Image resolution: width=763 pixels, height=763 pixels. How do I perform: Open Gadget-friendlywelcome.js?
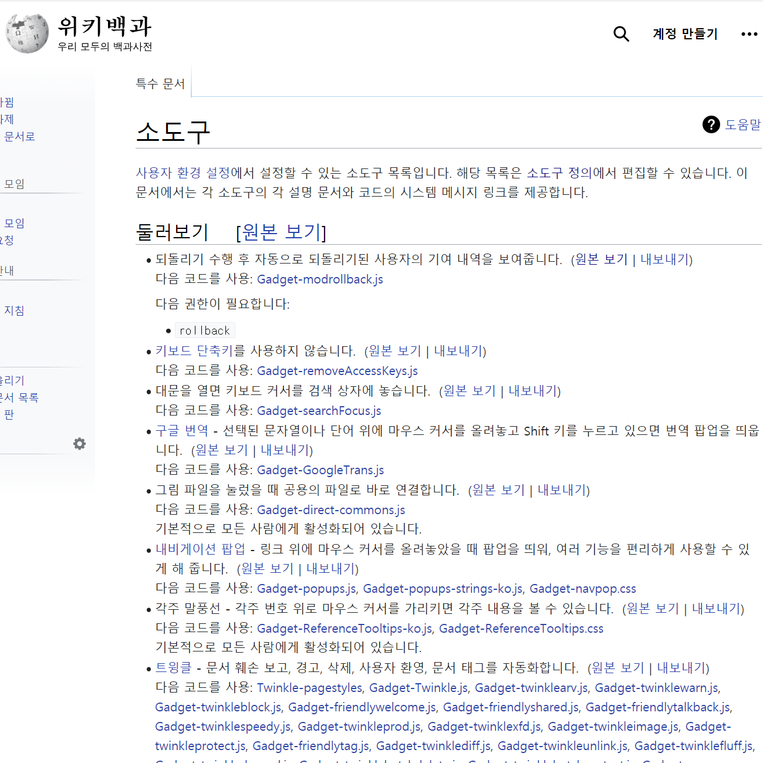tap(362, 707)
